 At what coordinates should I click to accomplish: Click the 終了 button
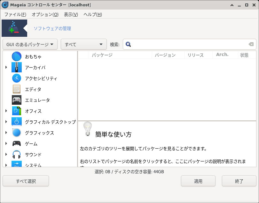pyautogui.click(x=239, y=181)
